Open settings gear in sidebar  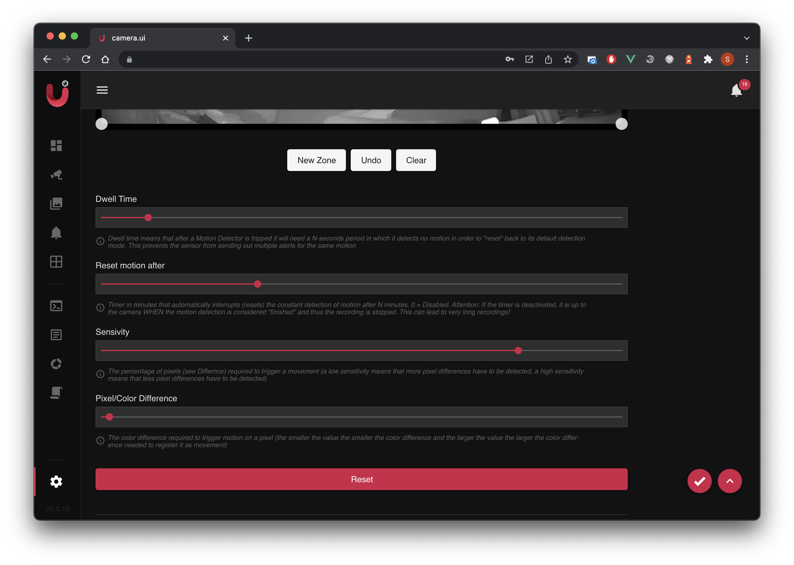[x=56, y=482]
